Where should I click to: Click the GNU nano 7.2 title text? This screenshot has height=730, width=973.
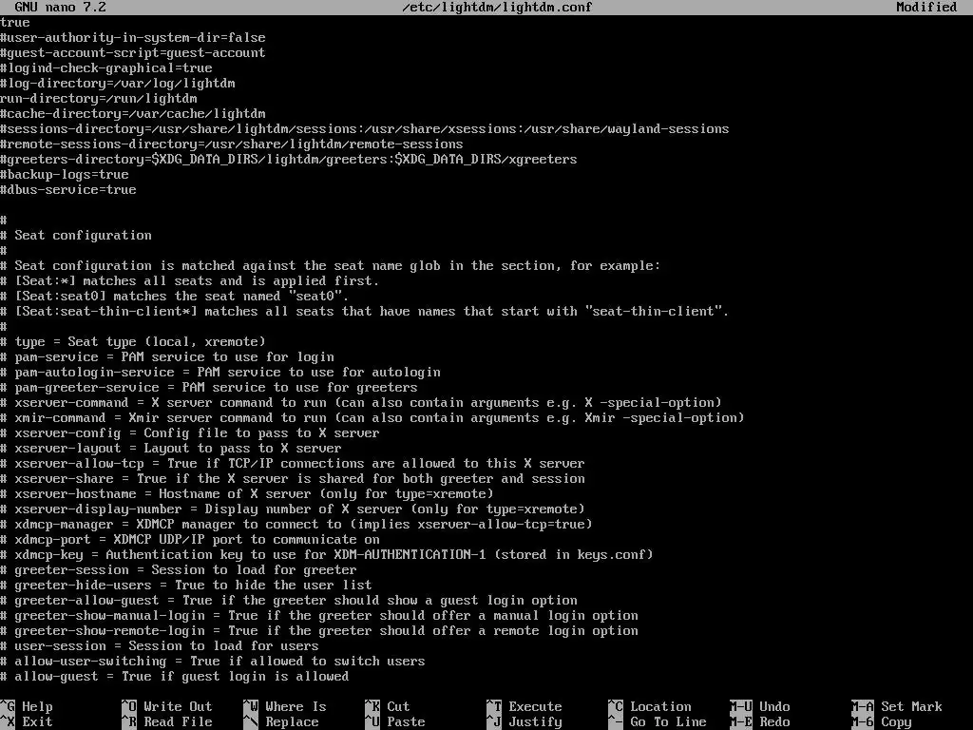tap(60, 8)
